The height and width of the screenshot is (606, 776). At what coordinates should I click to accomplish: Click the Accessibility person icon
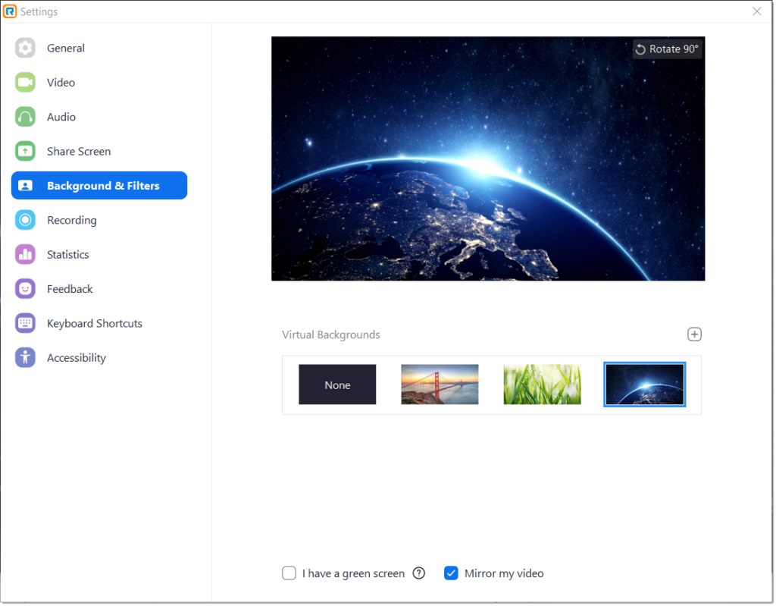coord(25,358)
